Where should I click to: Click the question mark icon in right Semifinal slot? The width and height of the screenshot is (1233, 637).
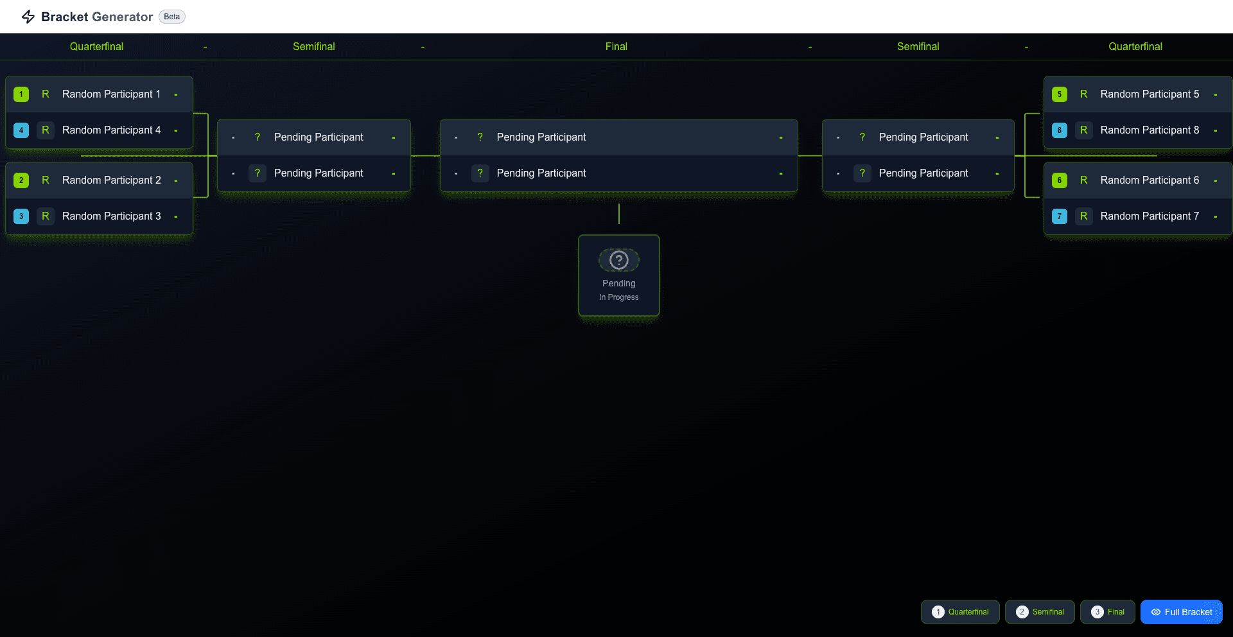(862, 137)
